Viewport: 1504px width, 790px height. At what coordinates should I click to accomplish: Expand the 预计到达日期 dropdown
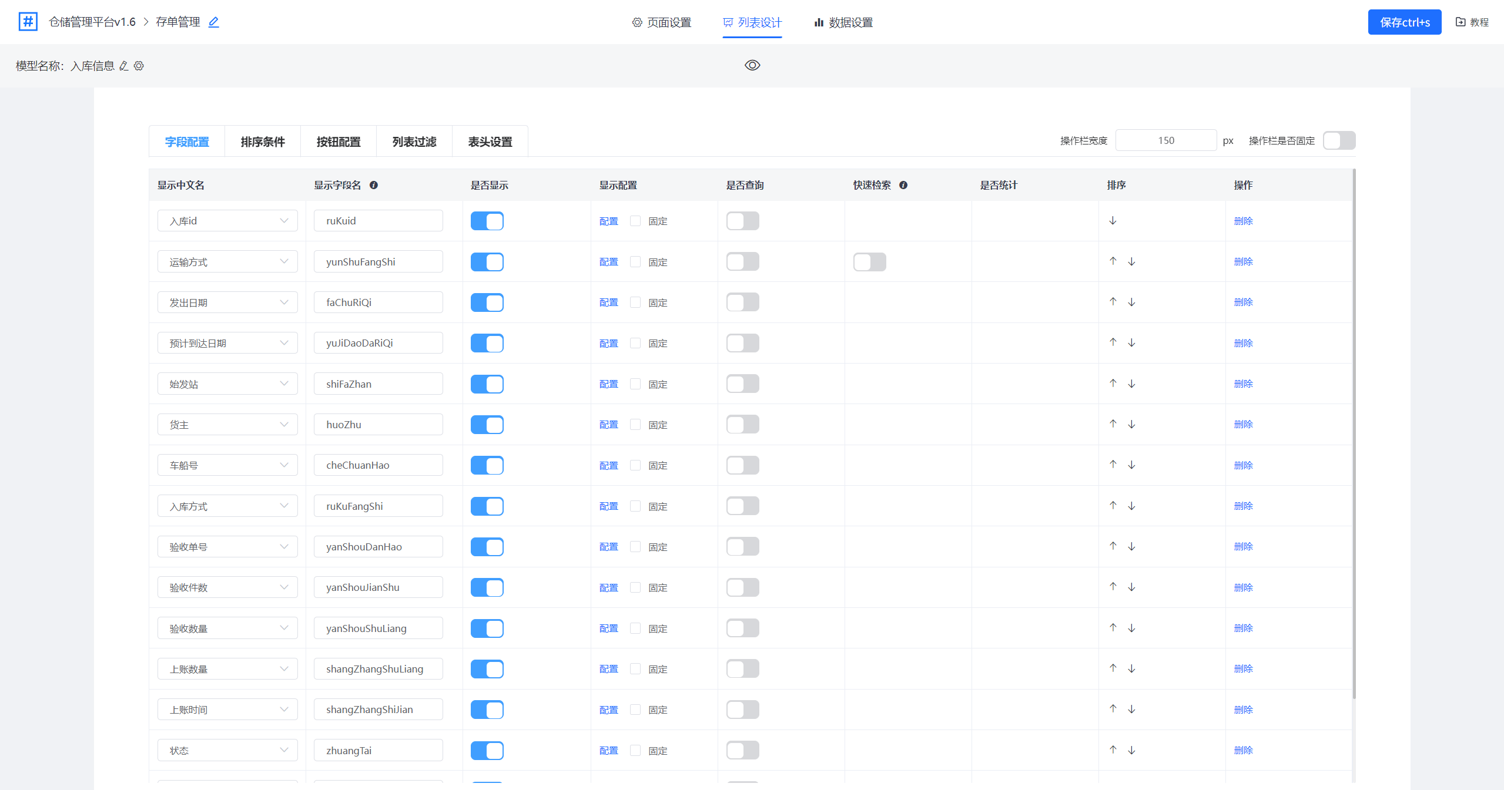pos(227,343)
